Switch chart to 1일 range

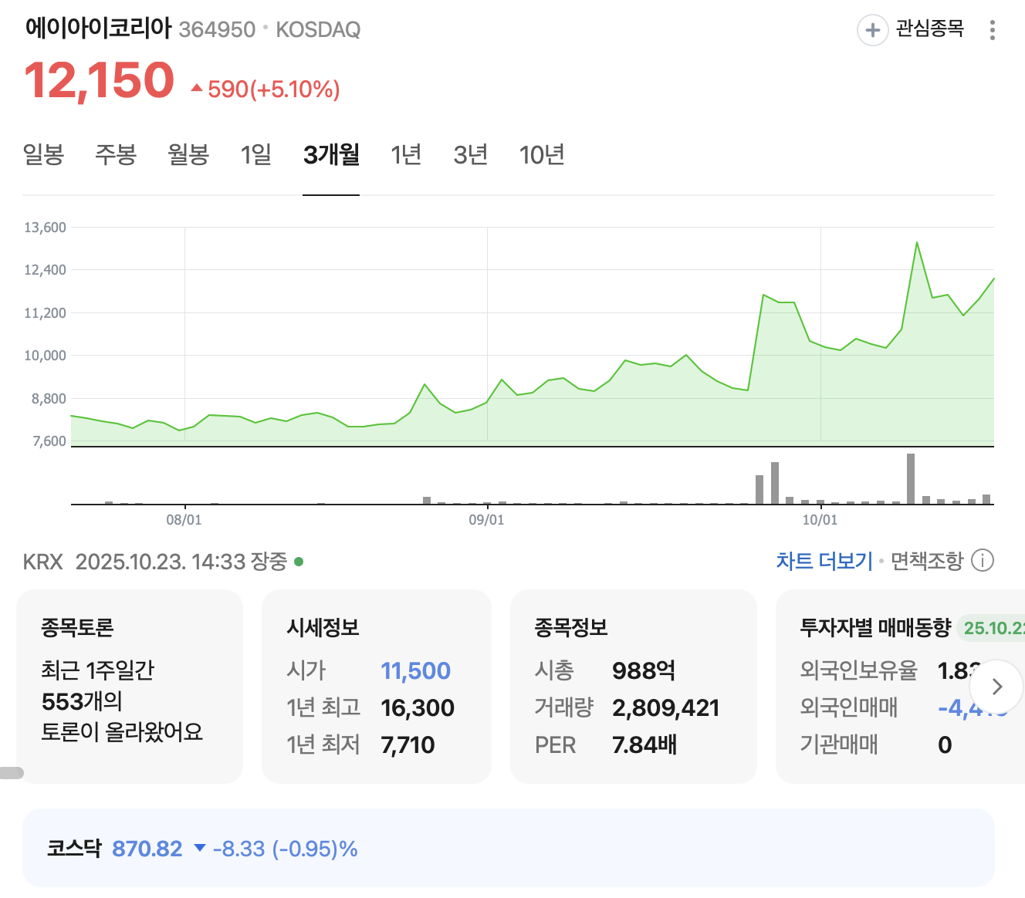tap(255, 155)
